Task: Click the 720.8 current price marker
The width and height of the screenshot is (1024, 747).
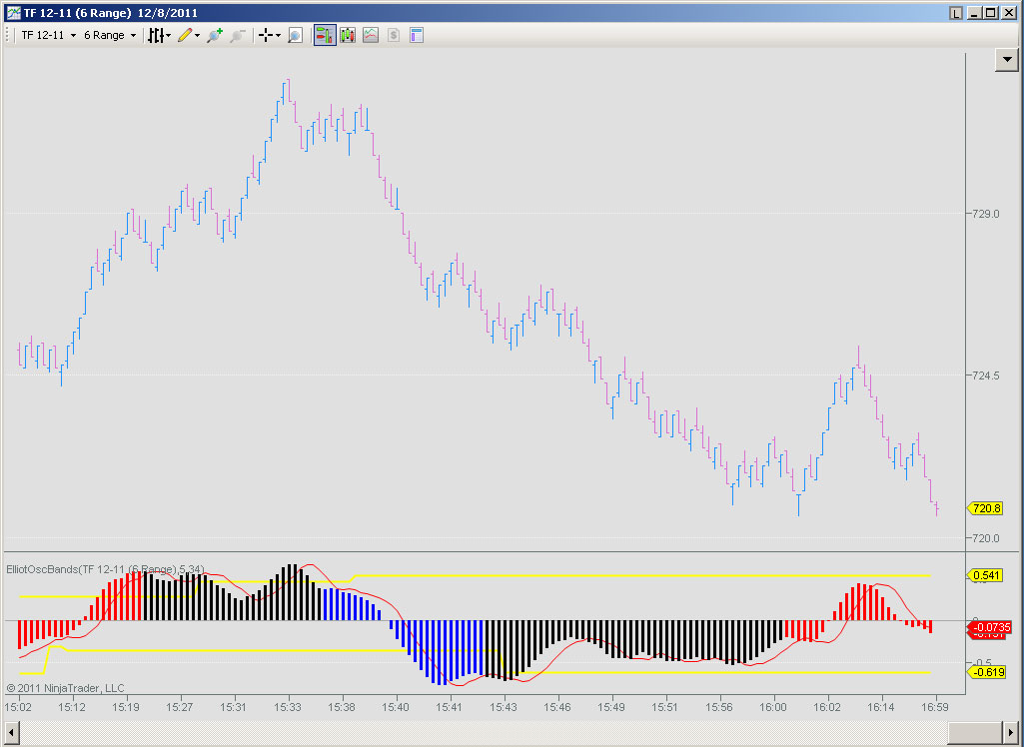Action: (x=985, y=508)
